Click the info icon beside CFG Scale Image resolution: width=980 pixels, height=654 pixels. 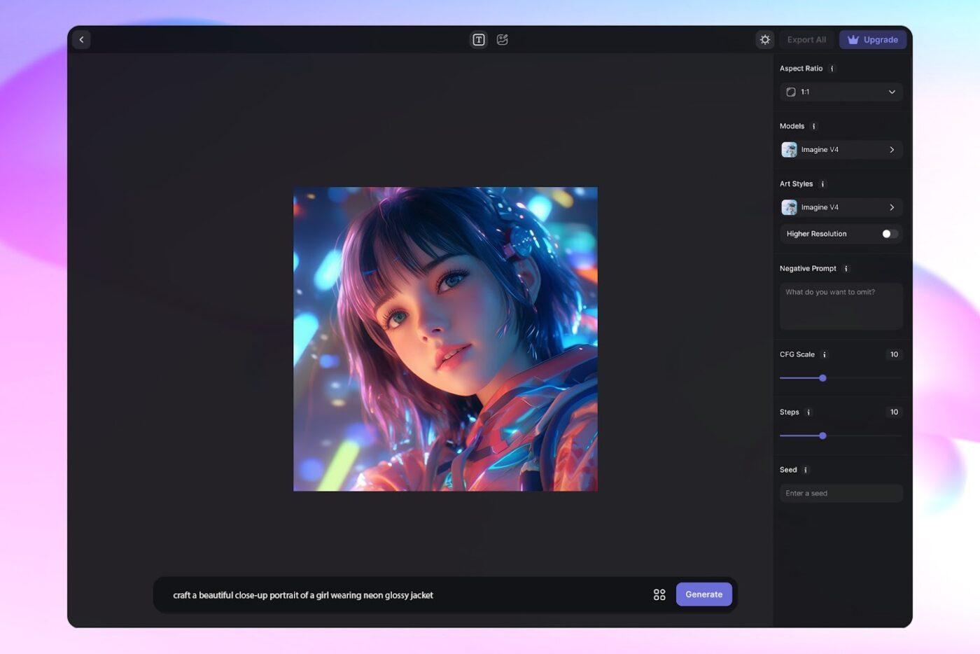pyautogui.click(x=824, y=354)
